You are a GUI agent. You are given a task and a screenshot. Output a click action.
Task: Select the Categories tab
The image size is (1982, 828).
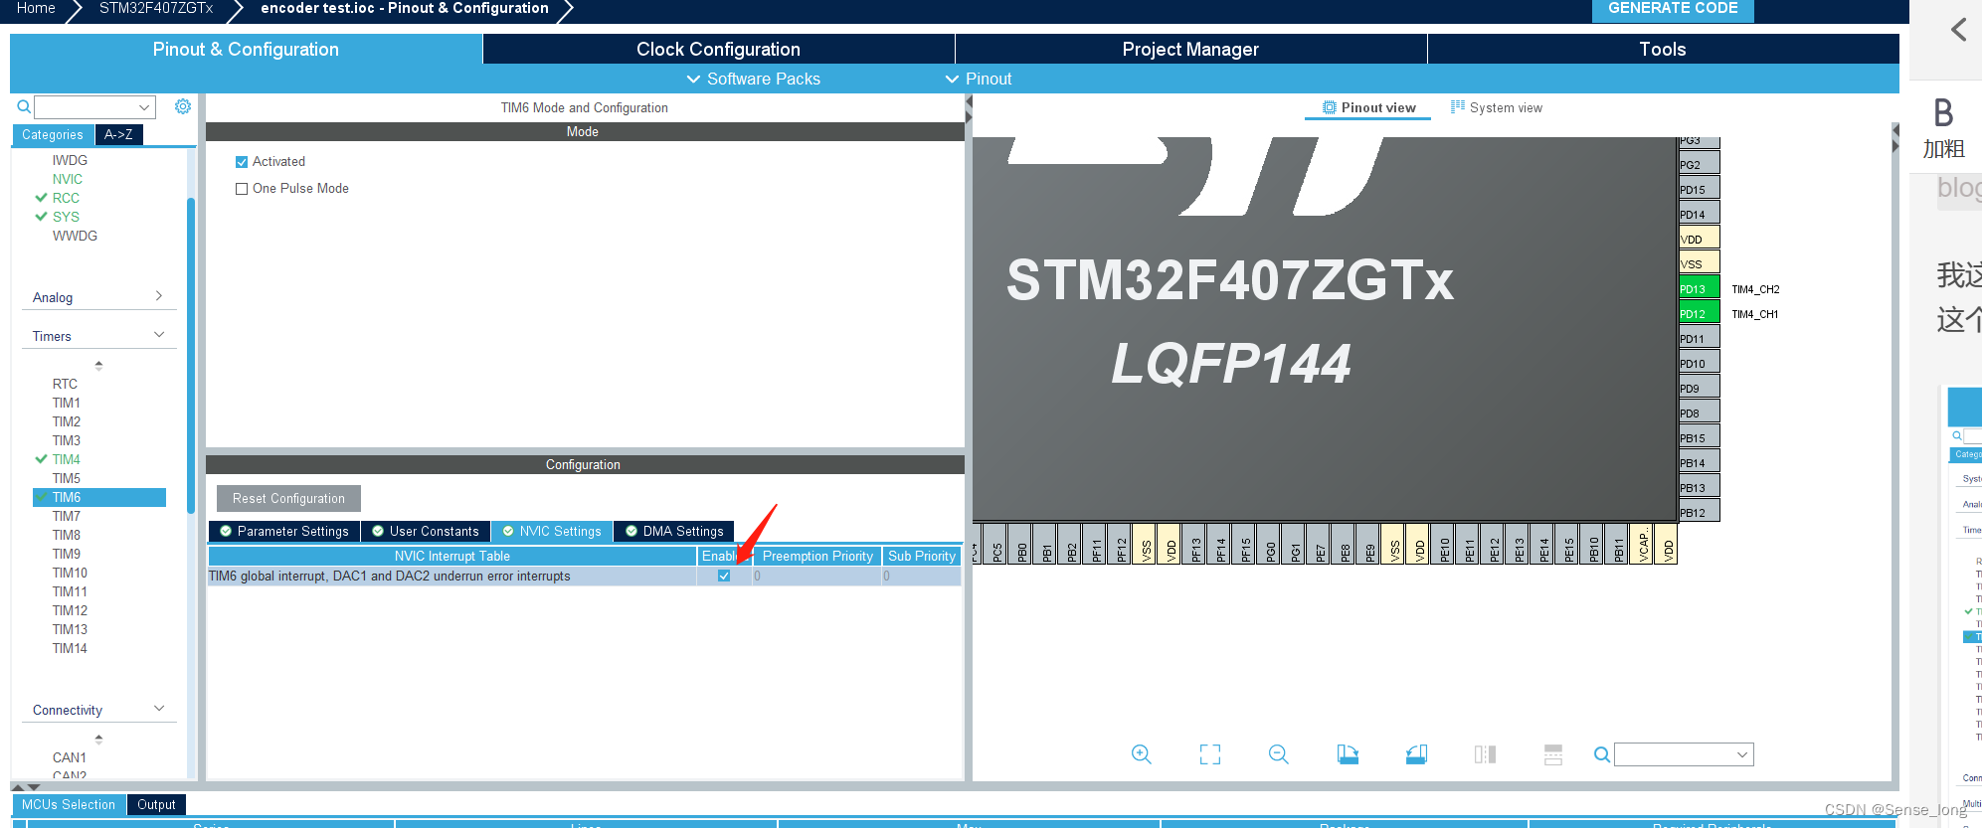click(53, 134)
